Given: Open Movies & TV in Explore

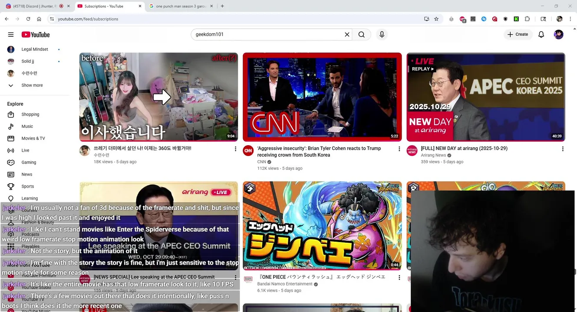Looking at the screenshot, I should 34,138.
